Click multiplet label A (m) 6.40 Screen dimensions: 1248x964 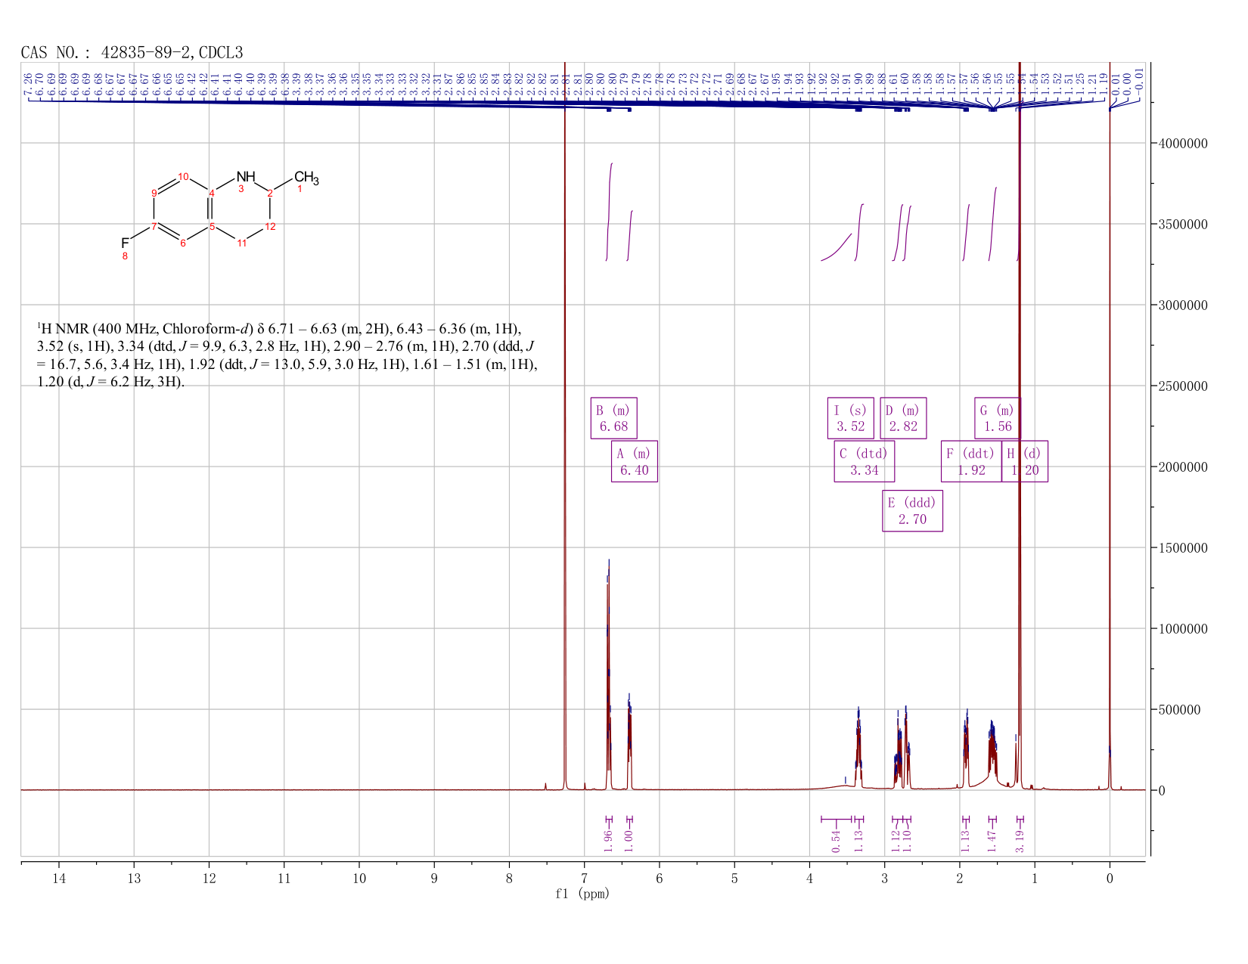[634, 461]
